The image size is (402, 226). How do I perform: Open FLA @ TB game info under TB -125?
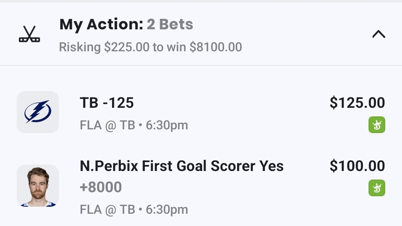[107, 125]
